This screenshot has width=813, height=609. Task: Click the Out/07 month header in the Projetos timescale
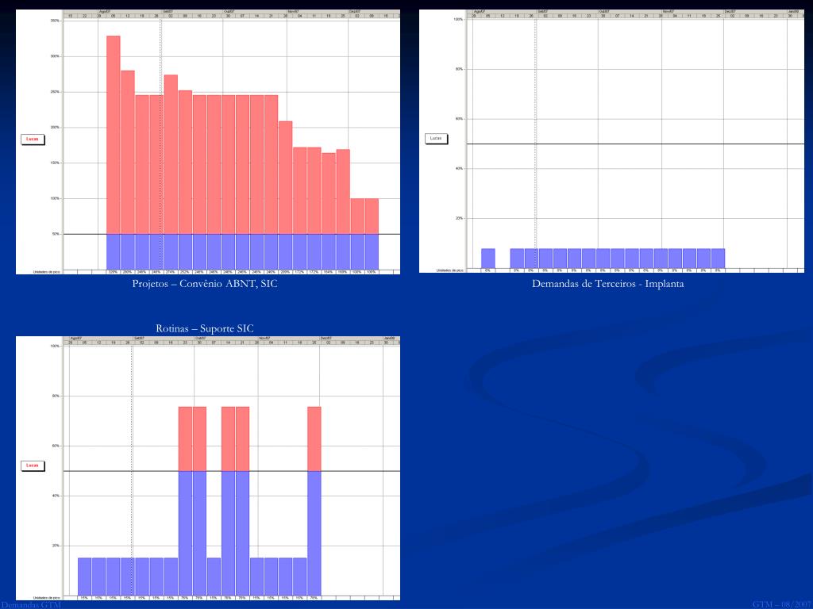pos(229,11)
